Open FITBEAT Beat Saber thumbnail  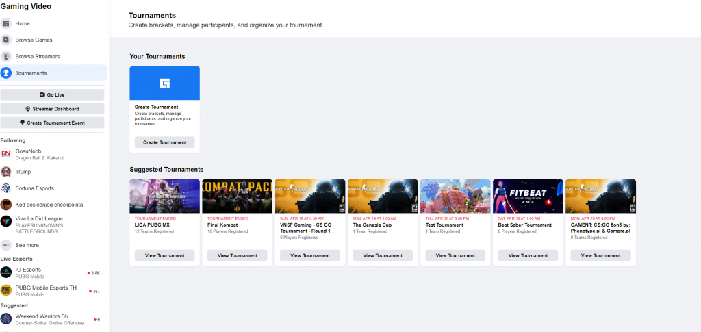528,196
